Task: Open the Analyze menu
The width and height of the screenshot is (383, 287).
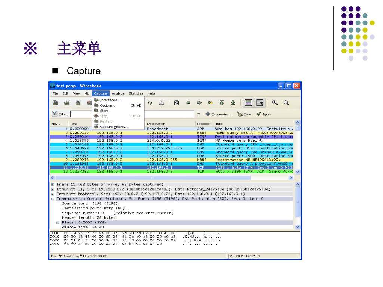Action: [118, 93]
